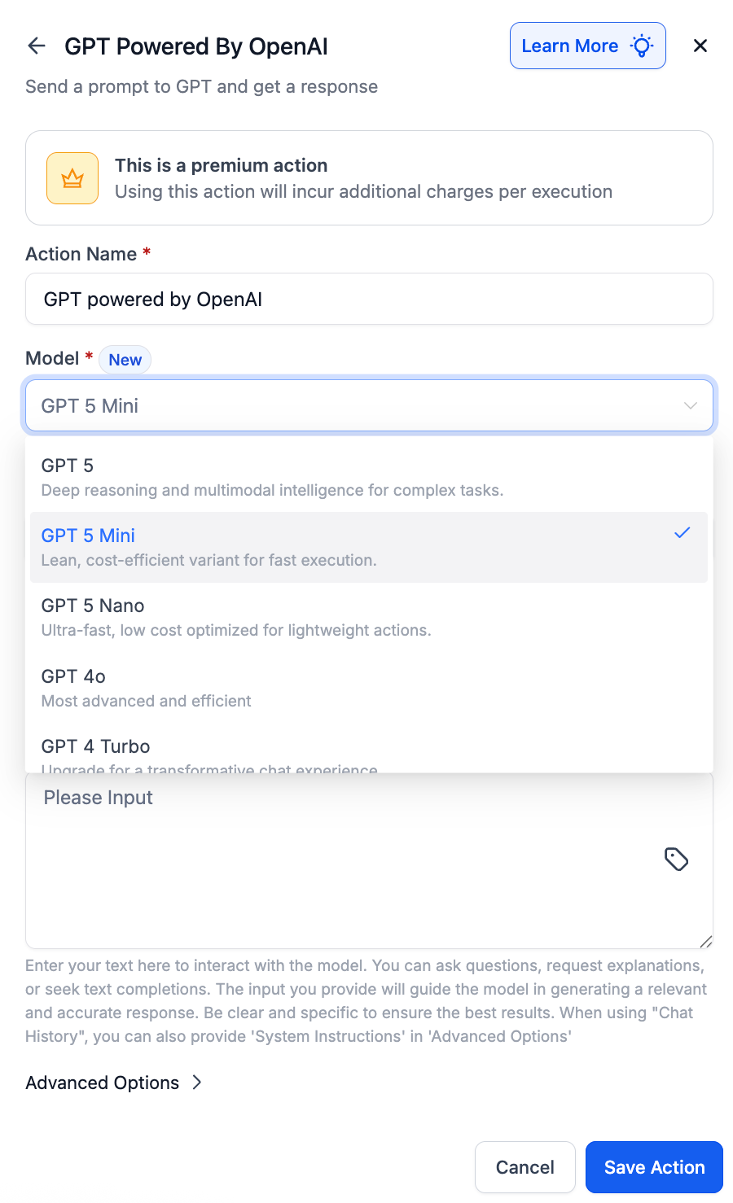Click the chevron arrow in the Model dropdown field
The height and width of the screenshot is (1203, 733).
(x=689, y=405)
